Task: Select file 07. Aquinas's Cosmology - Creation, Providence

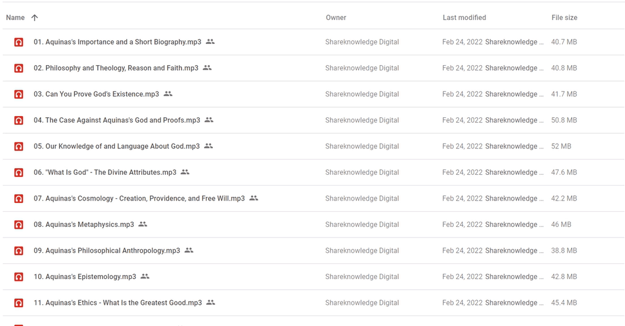Action: [139, 198]
